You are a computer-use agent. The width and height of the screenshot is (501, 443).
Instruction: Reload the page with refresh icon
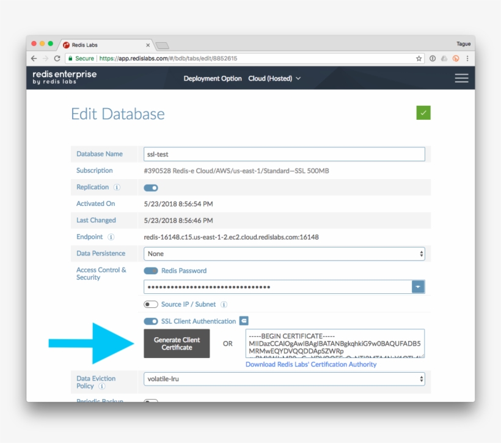click(57, 59)
